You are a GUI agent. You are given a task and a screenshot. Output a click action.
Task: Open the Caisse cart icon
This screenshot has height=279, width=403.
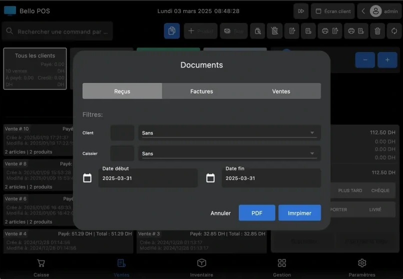click(41, 263)
